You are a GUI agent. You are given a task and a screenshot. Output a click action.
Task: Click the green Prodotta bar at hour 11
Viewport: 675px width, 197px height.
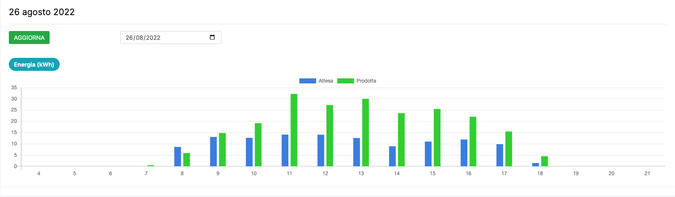click(x=294, y=130)
